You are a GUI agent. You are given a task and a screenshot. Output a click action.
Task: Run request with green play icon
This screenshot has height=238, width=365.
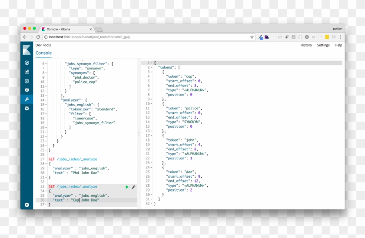click(127, 187)
